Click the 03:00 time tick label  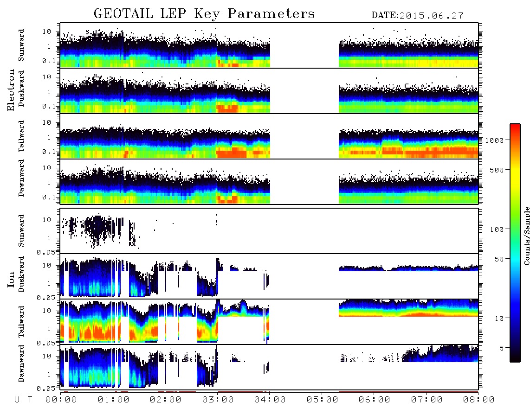218,400
